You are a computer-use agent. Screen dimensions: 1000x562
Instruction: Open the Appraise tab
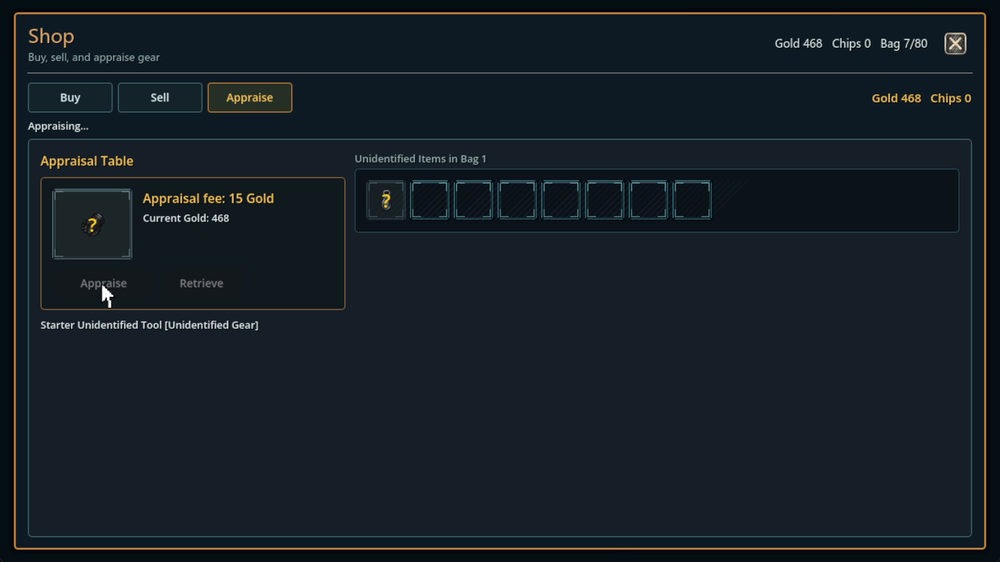pos(250,97)
